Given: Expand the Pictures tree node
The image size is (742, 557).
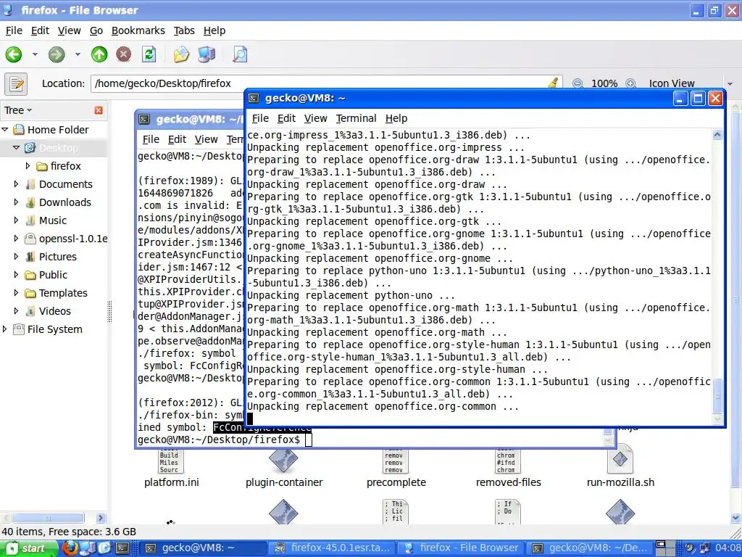Looking at the screenshot, I should tap(16, 257).
